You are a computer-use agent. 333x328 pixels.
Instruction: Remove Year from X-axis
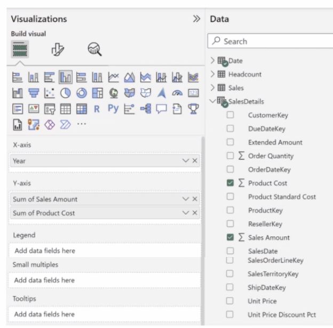point(195,161)
